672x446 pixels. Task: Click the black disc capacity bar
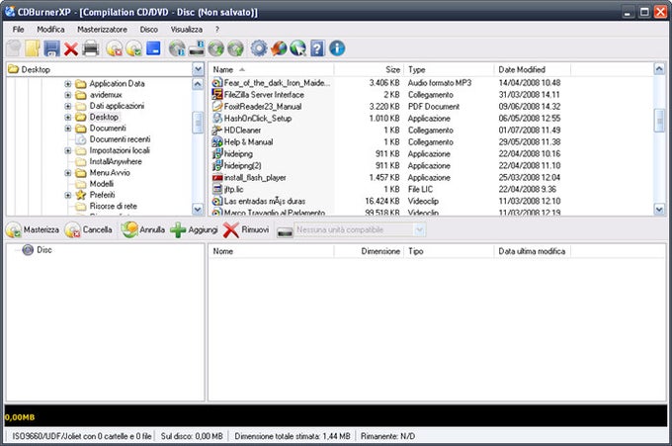(336, 416)
